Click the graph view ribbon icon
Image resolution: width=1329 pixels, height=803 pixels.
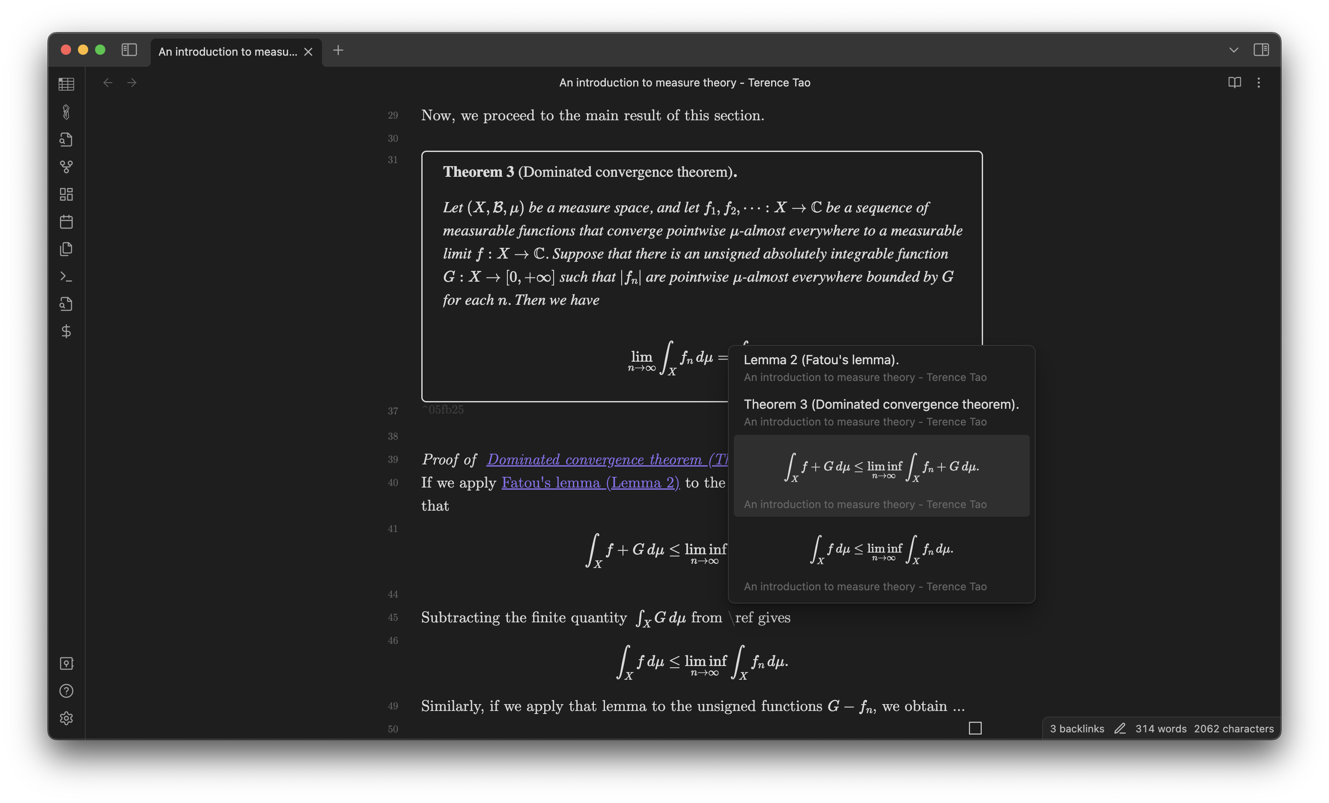click(66, 167)
